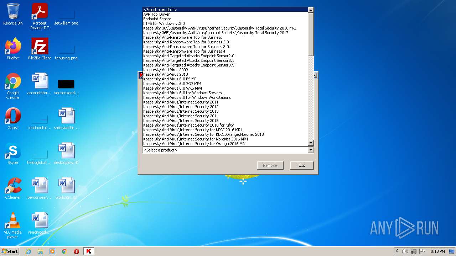The height and width of the screenshot is (256, 456).
Task: Open the volume tray icon
Action: click(x=405, y=251)
